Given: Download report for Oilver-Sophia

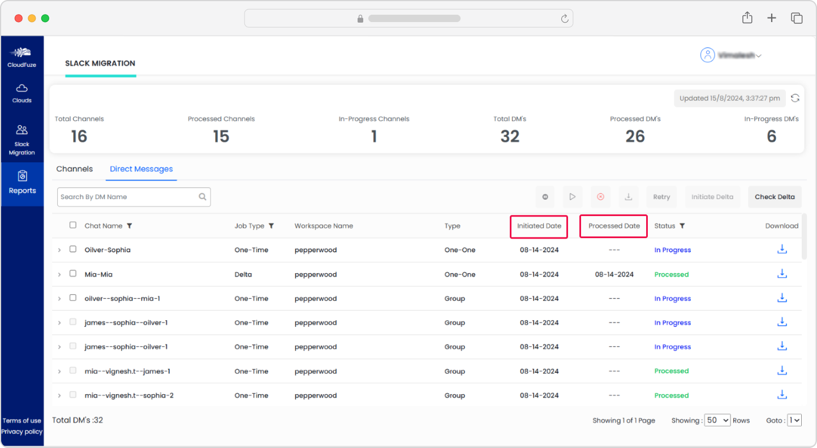Looking at the screenshot, I should pos(782,249).
